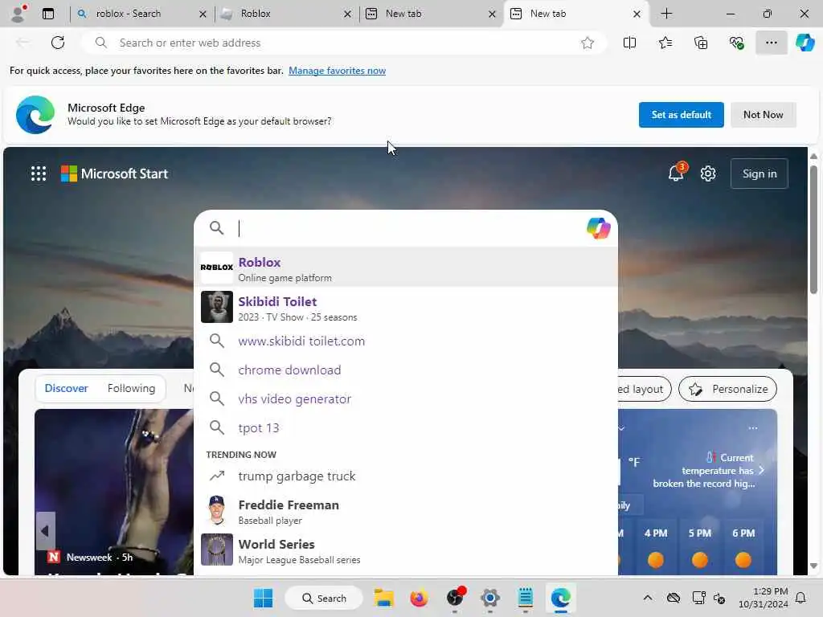Focus the address bar input

[344, 43]
